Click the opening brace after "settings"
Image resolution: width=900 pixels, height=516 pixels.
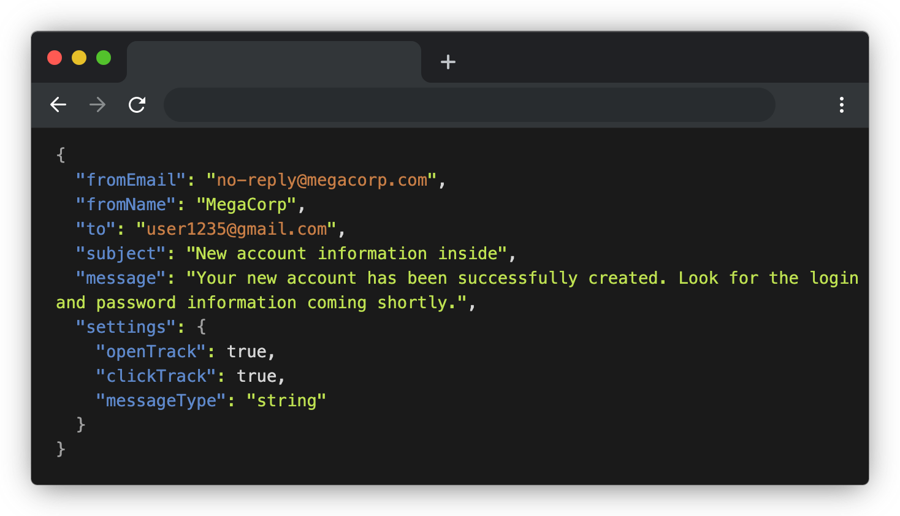tap(202, 327)
